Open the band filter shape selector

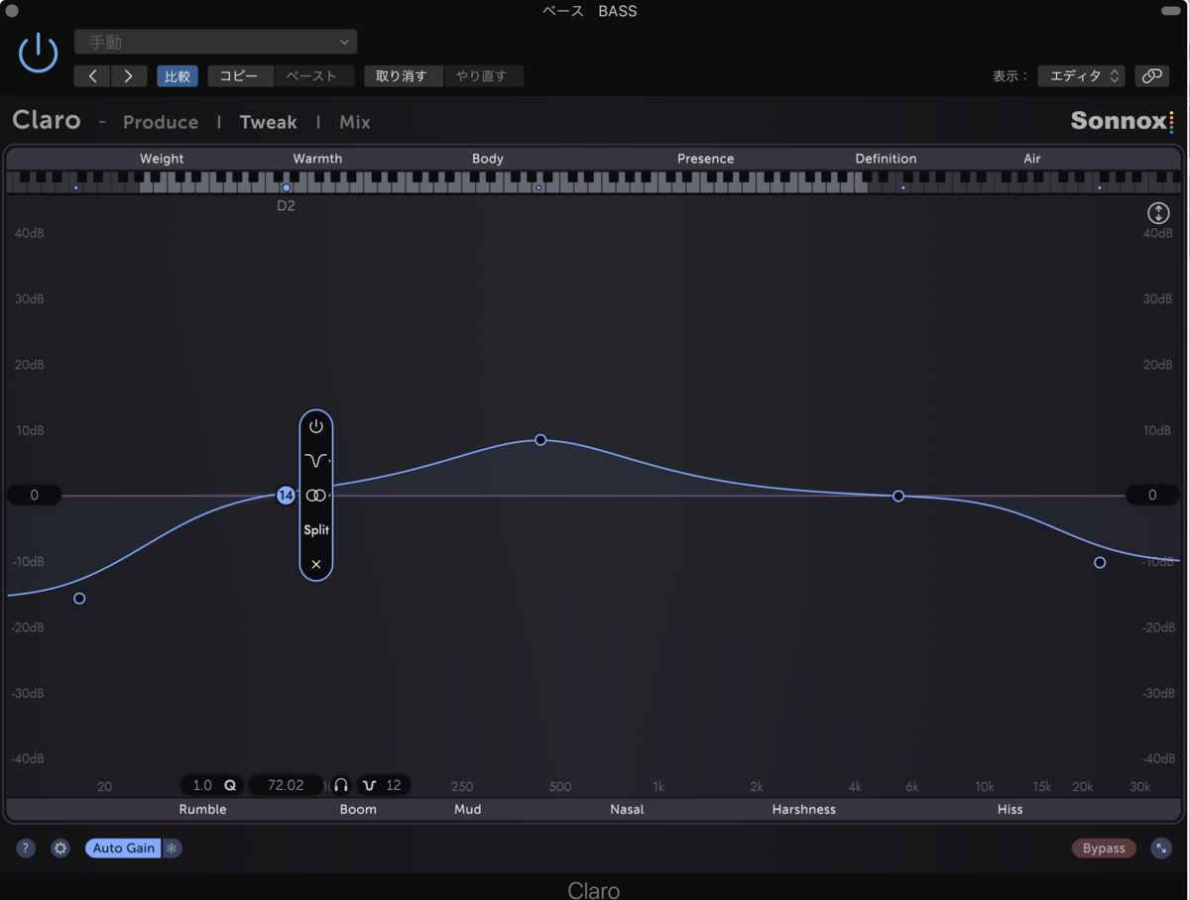click(316, 461)
